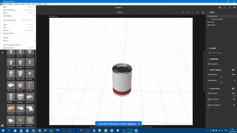Viewport: 237px width, 133px height.
Task: Expand the Import submenu
Action: coord(18,38)
